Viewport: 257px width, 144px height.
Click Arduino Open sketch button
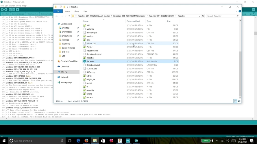pyautogui.click(x=14, y=10)
